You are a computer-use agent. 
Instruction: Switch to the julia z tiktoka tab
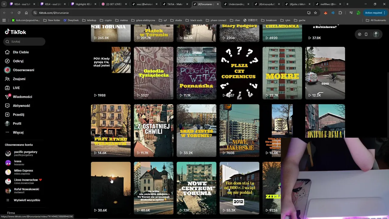(298, 4)
